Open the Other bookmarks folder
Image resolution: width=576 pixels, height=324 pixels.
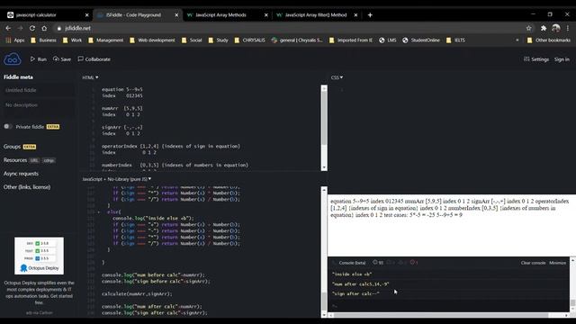549,40
